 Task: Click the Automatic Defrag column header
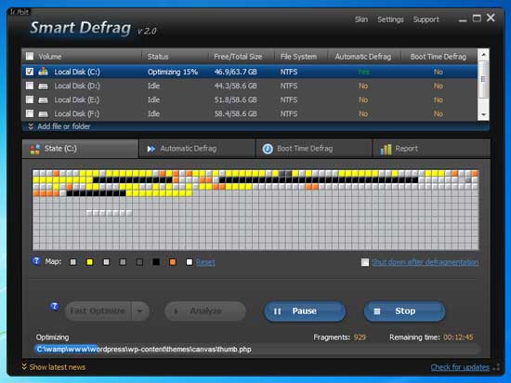pyautogui.click(x=363, y=57)
